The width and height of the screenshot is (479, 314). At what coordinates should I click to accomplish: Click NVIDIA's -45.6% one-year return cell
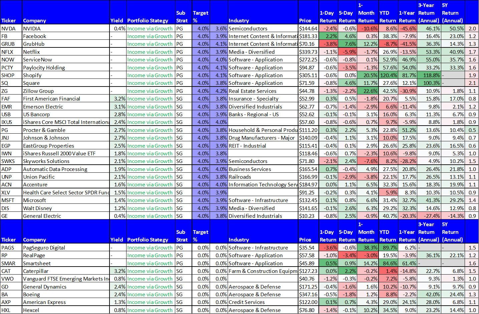(x=408, y=28)
